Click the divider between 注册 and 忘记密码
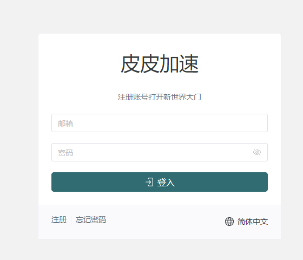The width and height of the screenshot is (303, 260). tap(71, 220)
